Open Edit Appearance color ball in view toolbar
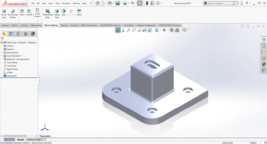 click(172, 30)
